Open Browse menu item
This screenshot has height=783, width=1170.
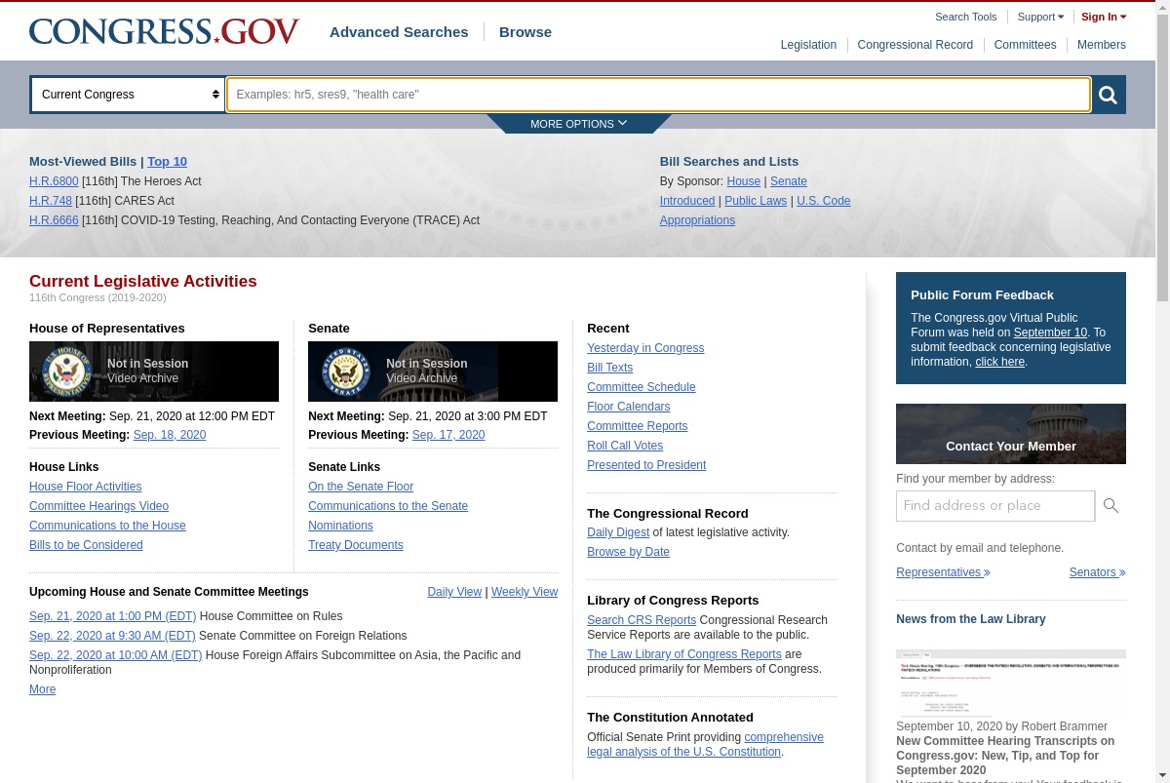point(526,31)
